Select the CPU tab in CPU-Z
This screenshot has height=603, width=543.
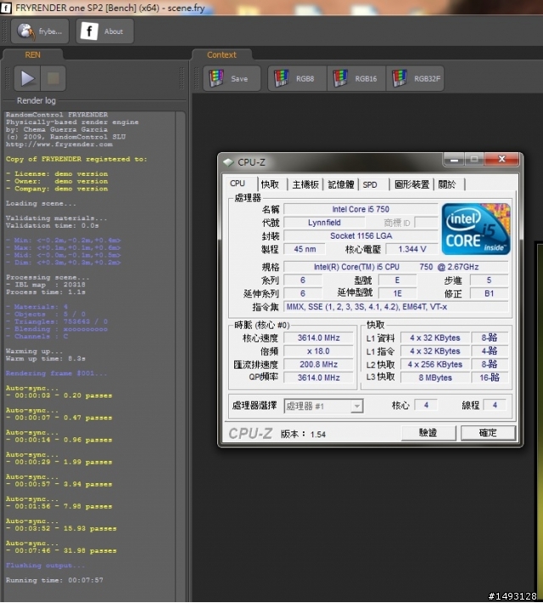pyautogui.click(x=239, y=183)
